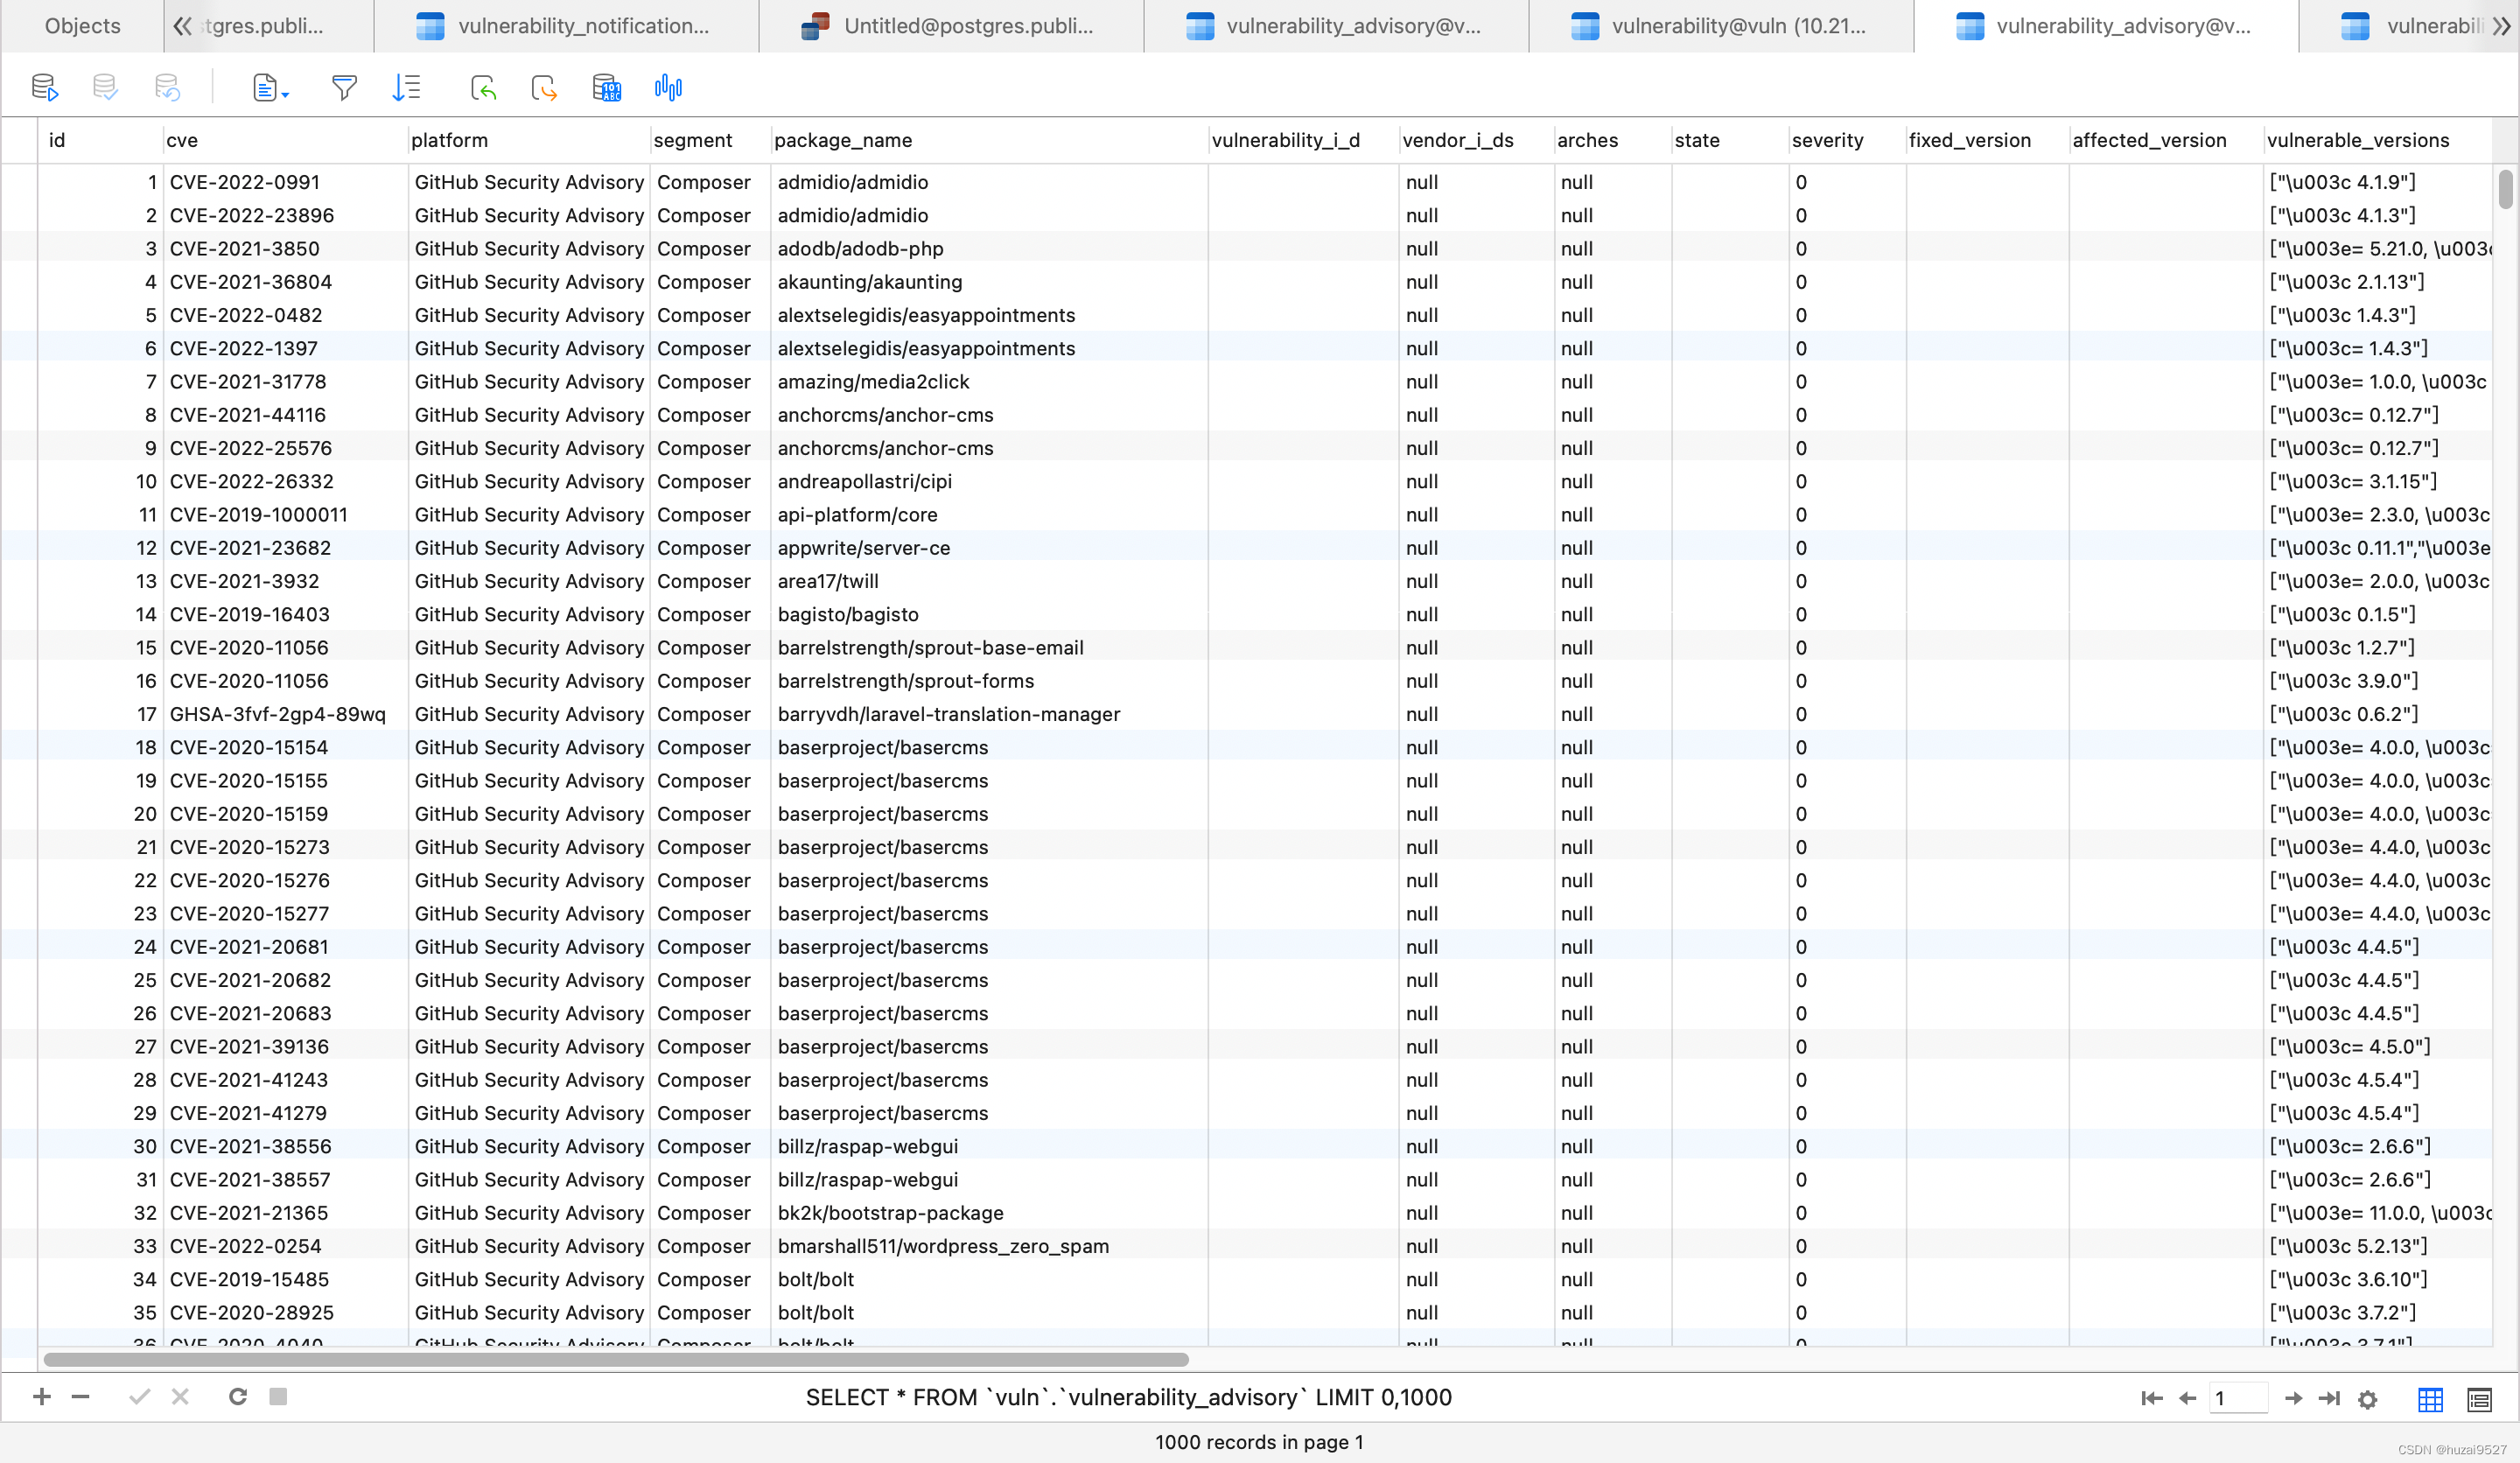
Task: Go to last page of records
Action: point(2329,1398)
